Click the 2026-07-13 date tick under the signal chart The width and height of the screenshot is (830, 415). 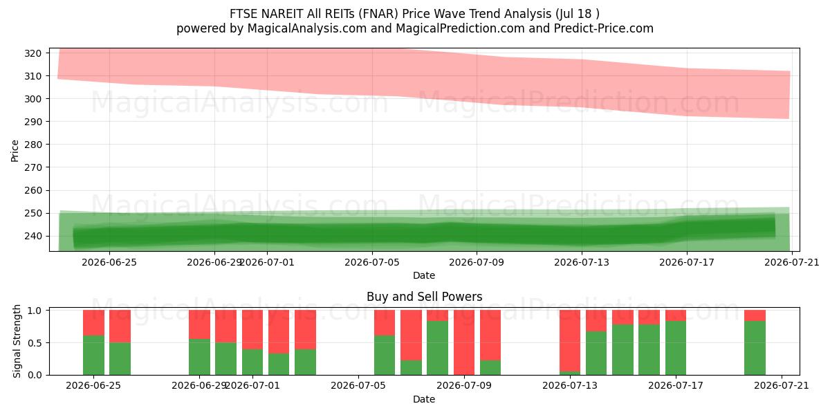click(570, 386)
